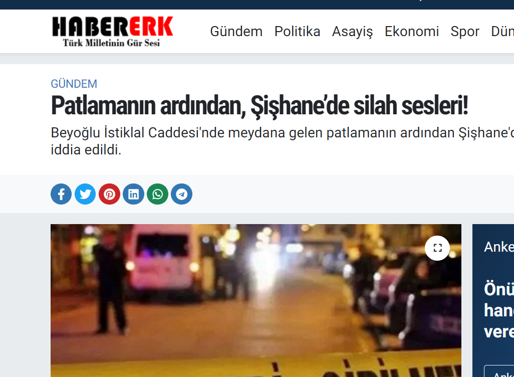Open the partially visible Dünya menu
This screenshot has height=377, width=514.
(x=502, y=32)
